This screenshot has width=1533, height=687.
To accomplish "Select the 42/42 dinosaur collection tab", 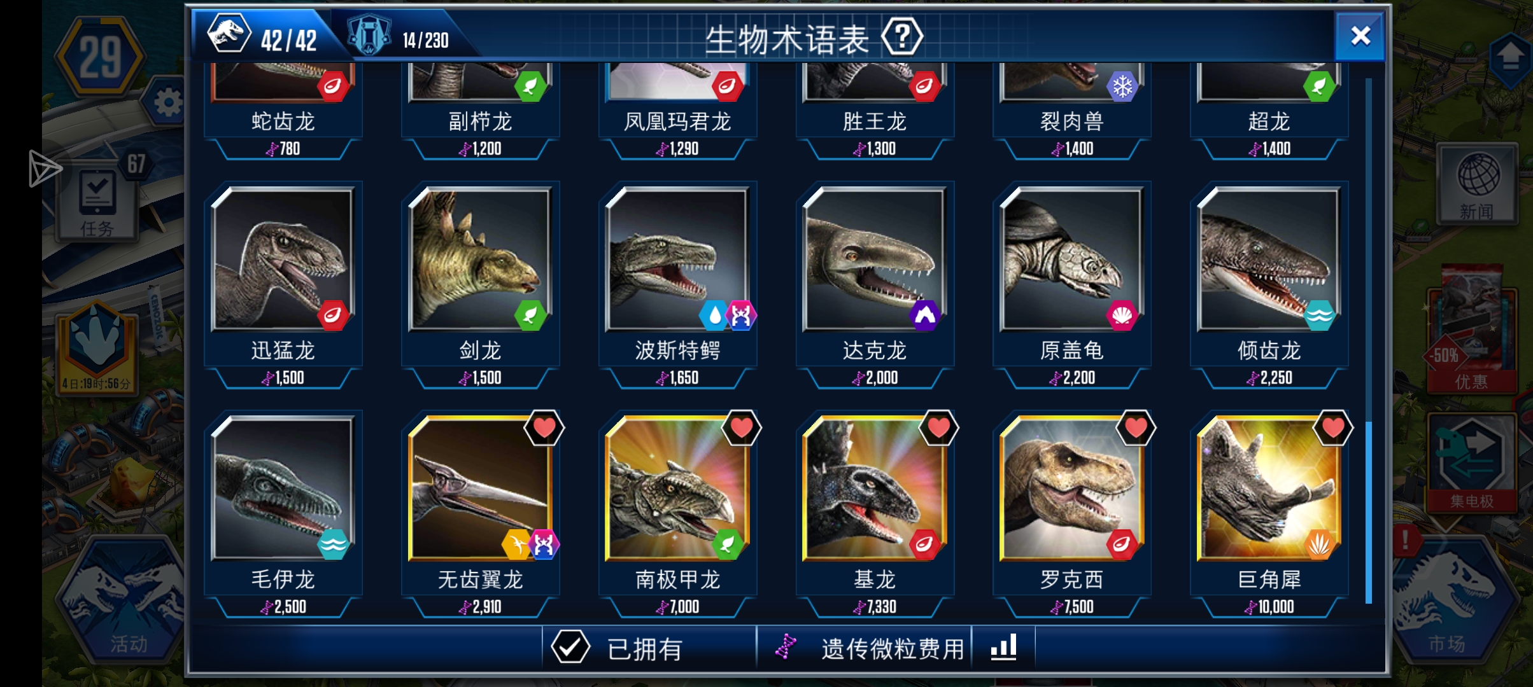I will coord(264,36).
